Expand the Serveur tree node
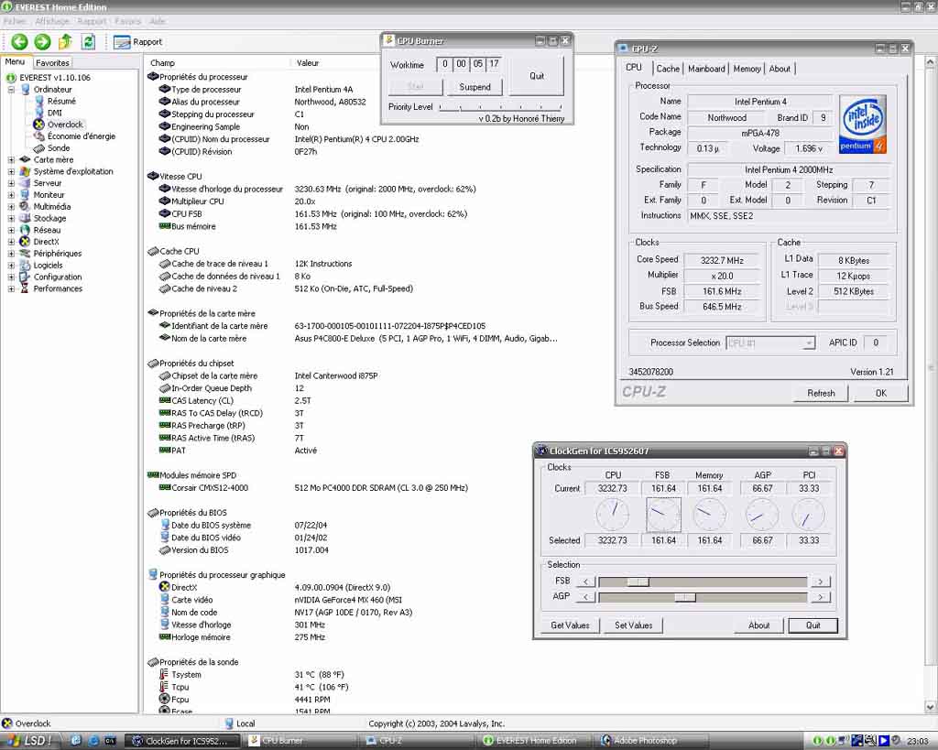This screenshot has height=750, width=938. click(11, 183)
